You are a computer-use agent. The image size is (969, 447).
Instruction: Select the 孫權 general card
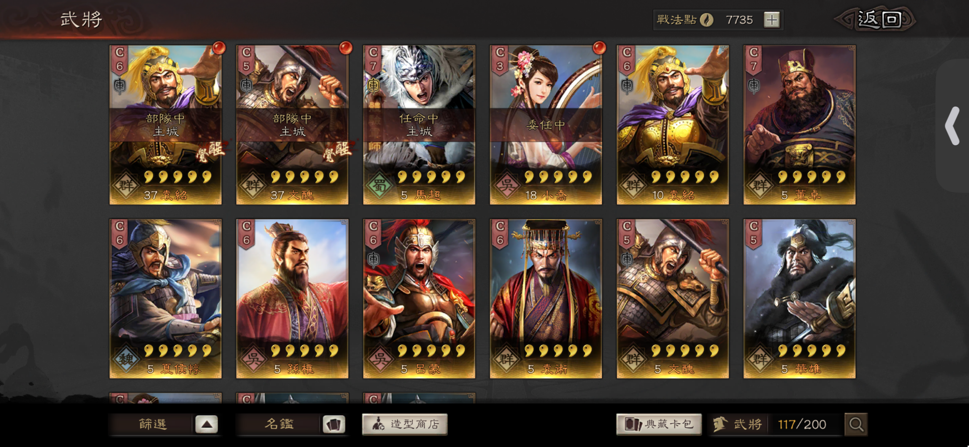292,298
